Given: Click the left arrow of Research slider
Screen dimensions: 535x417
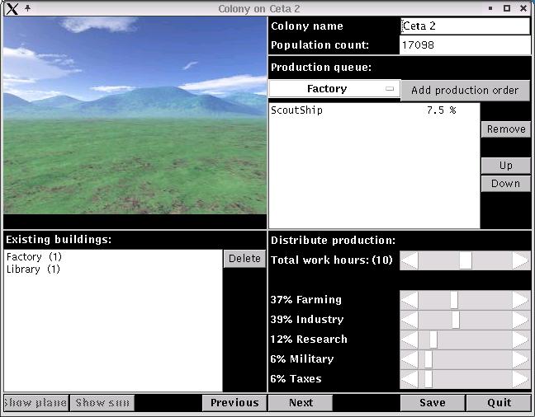Looking at the screenshot, I should (410, 340).
